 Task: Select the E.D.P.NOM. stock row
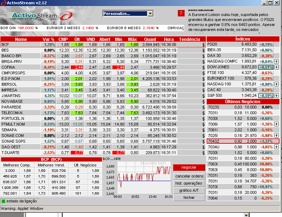tap(103, 79)
